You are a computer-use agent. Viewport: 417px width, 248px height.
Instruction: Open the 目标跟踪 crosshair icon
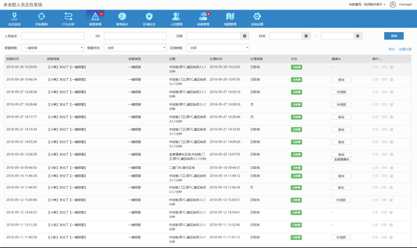pos(42,16)
